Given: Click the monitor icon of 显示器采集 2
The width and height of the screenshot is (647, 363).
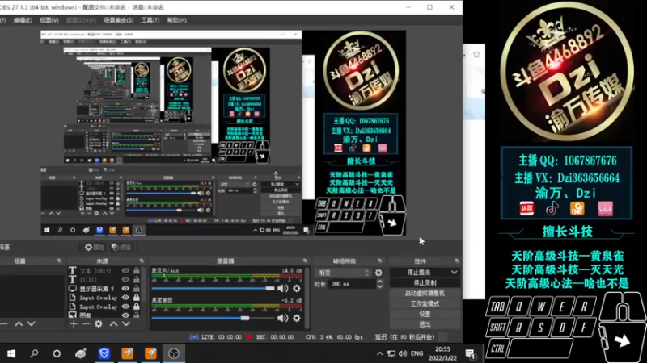Looking at the screenshot, I should [x=73, y=289].
